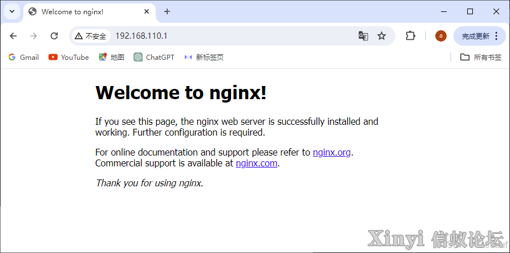Open the extensions puzzle icon
Viewport: 510px width, 253px height.
tap(411, 36)
